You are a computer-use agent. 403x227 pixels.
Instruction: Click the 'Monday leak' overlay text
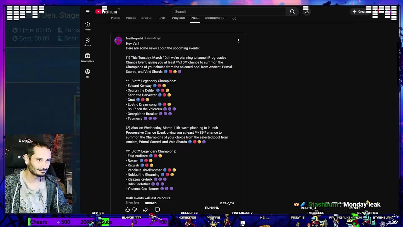362,205
